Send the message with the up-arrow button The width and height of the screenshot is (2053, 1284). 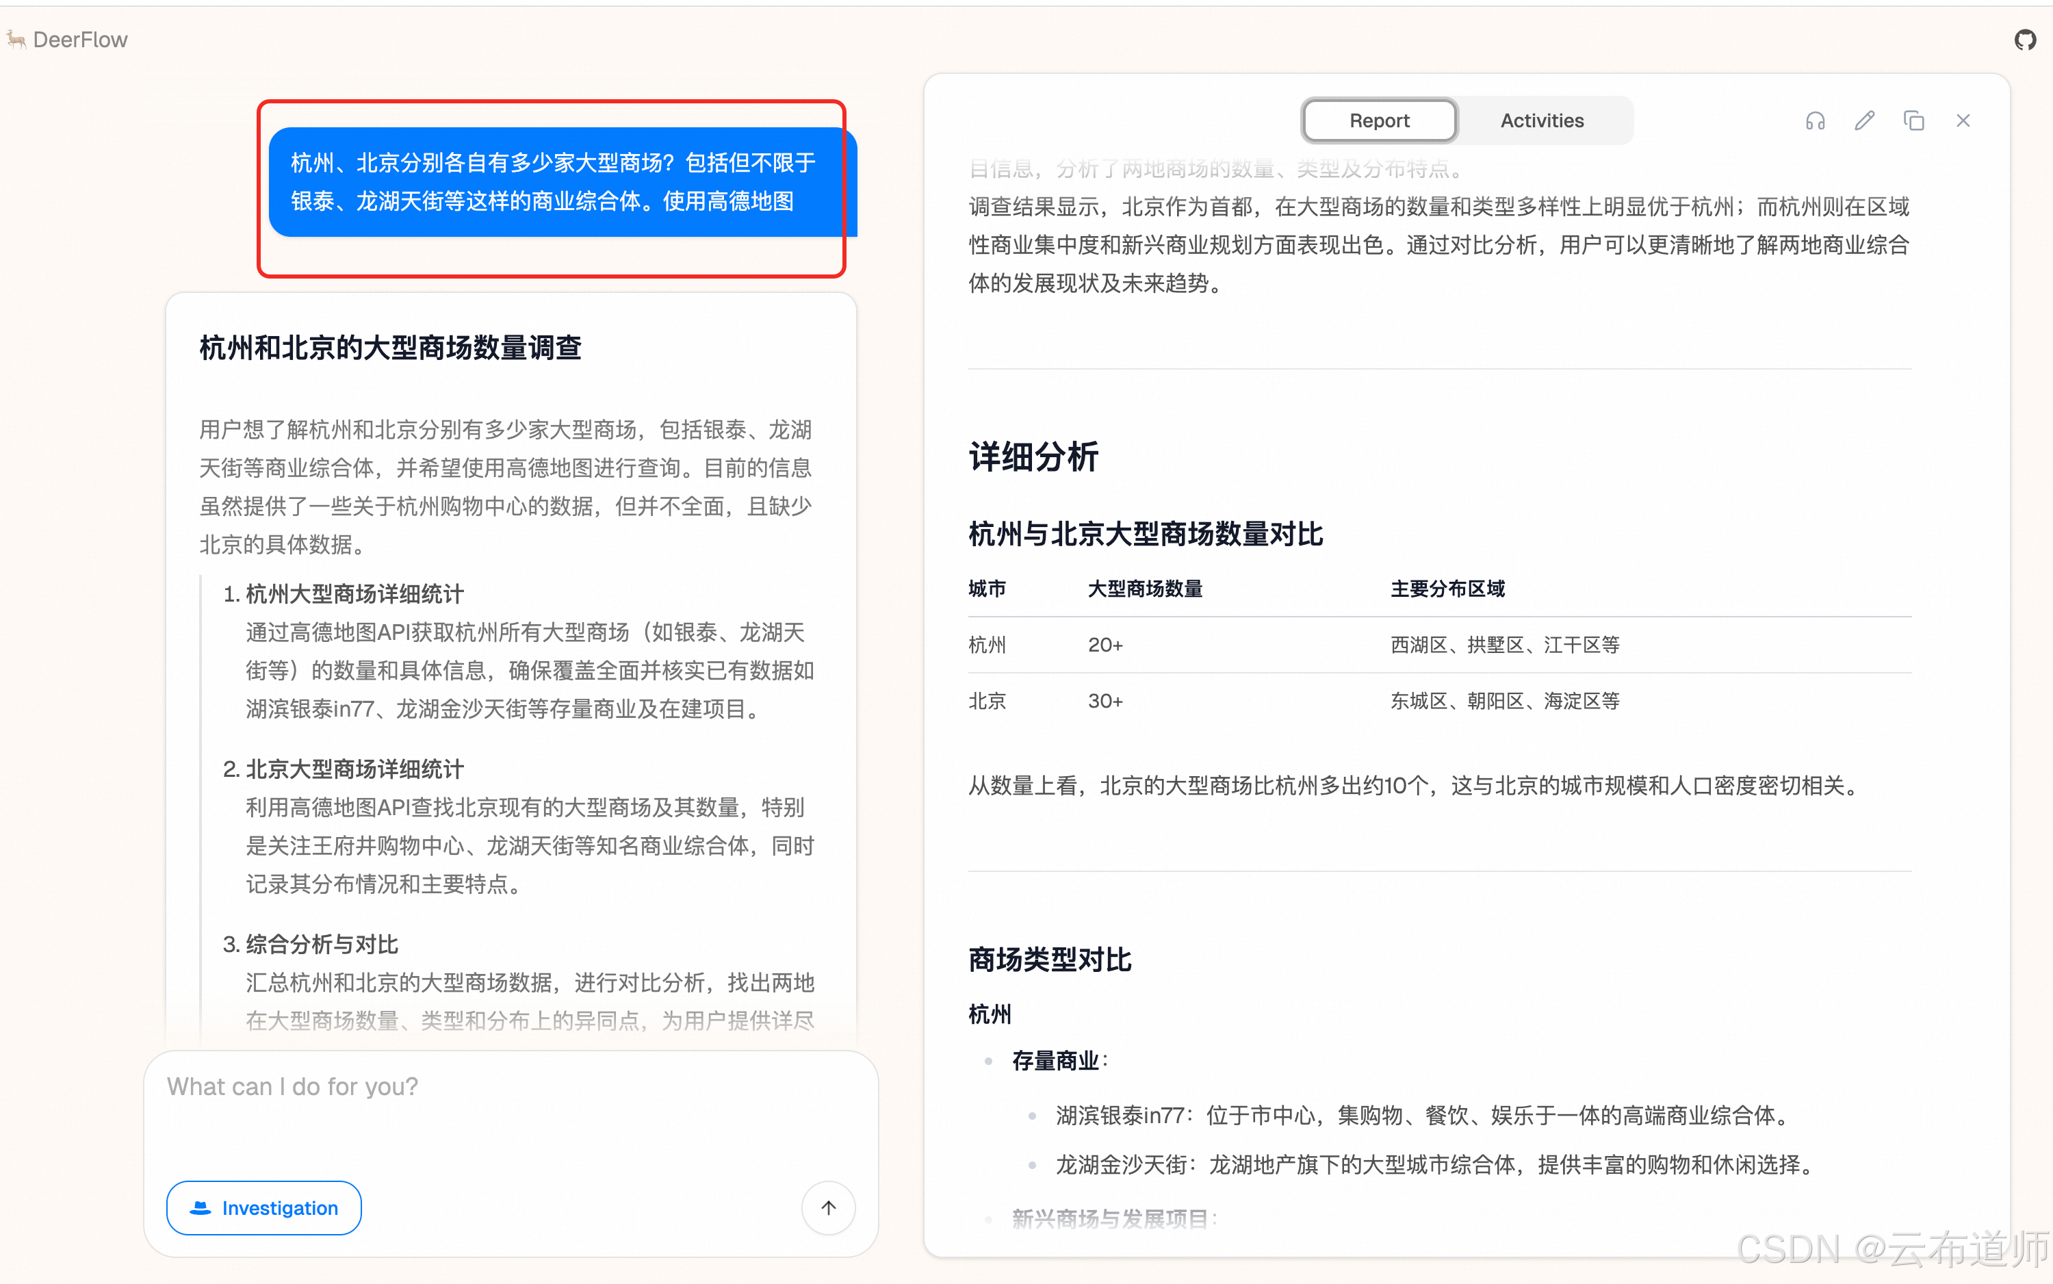click(x=828, y=1207)
